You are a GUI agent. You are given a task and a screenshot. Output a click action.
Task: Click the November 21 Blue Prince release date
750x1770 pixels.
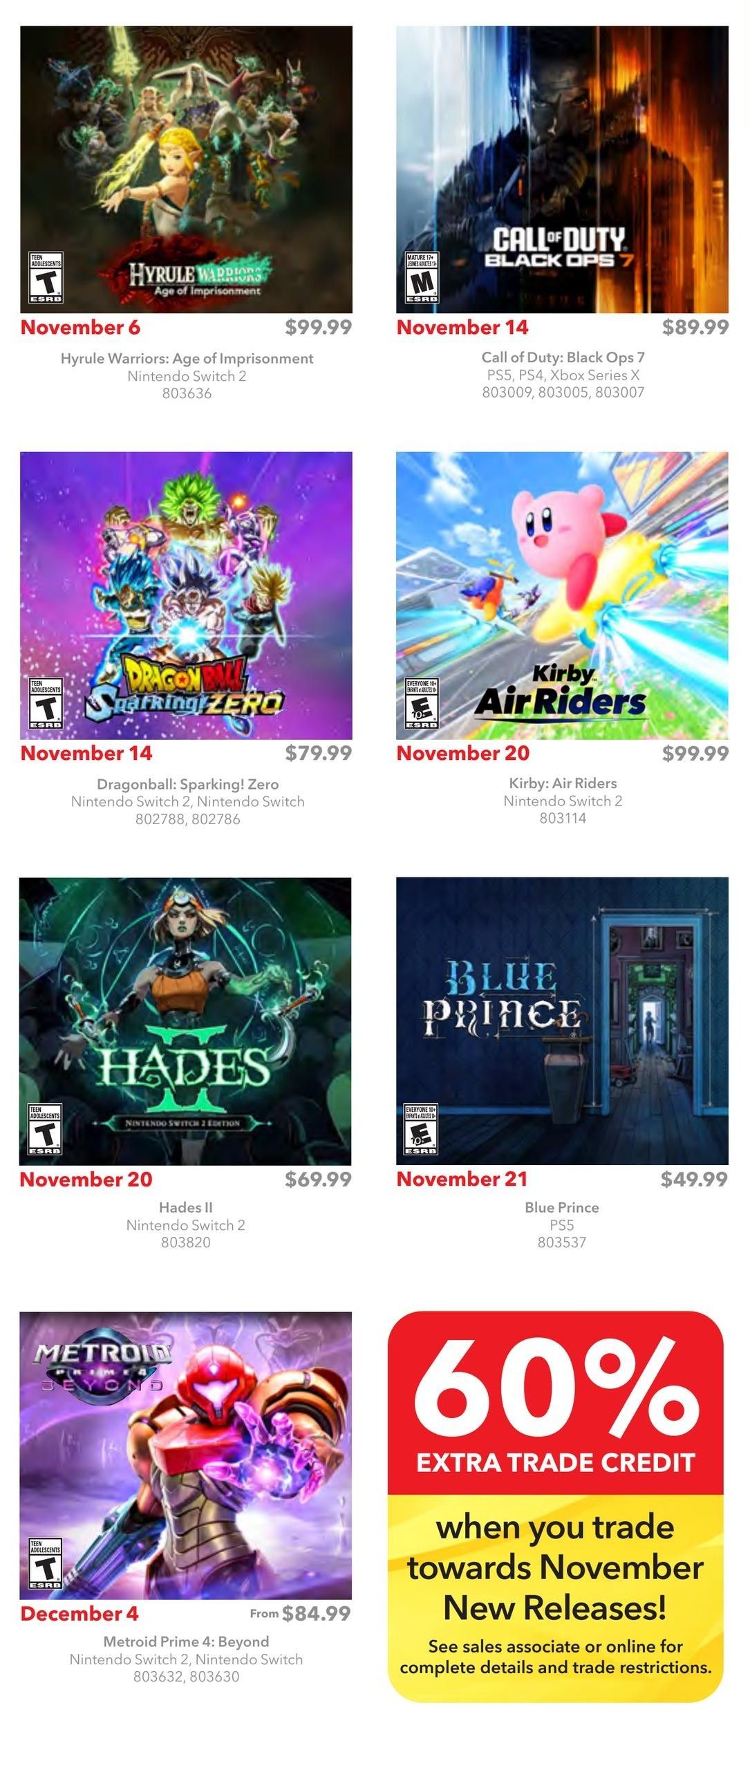(x=462, y=1179)
